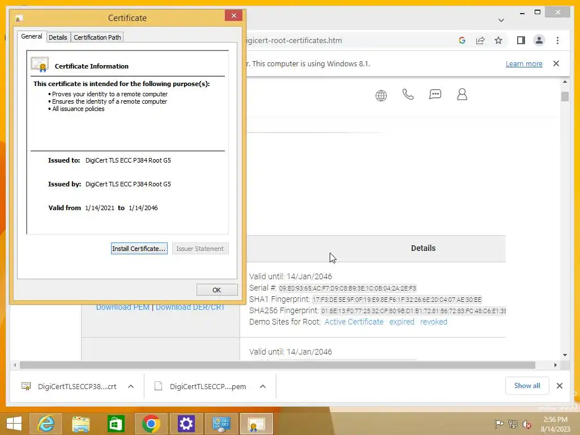580x435 pixels.
Task: Open Control Panel icon in taskbar
Action: click(x=221, y=424)
